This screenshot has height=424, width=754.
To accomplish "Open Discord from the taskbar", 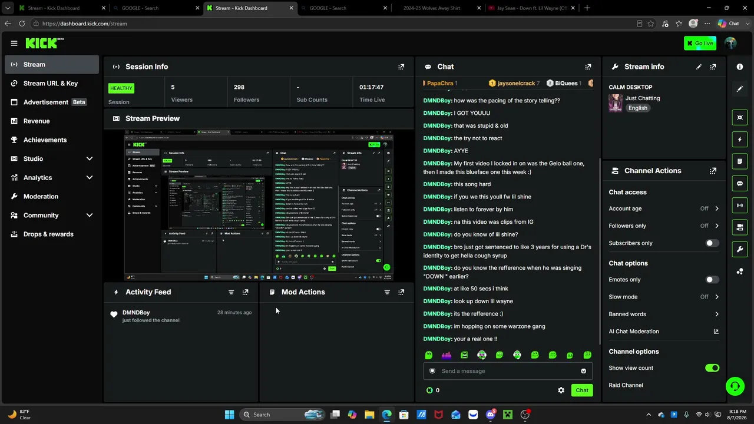I will coord(490,415).
